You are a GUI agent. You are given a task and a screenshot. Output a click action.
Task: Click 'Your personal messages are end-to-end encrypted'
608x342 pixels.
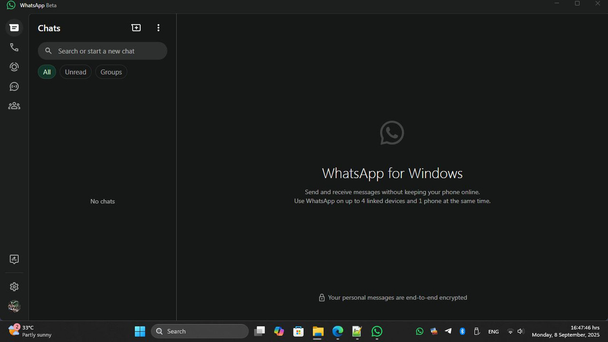coord(398,297)
